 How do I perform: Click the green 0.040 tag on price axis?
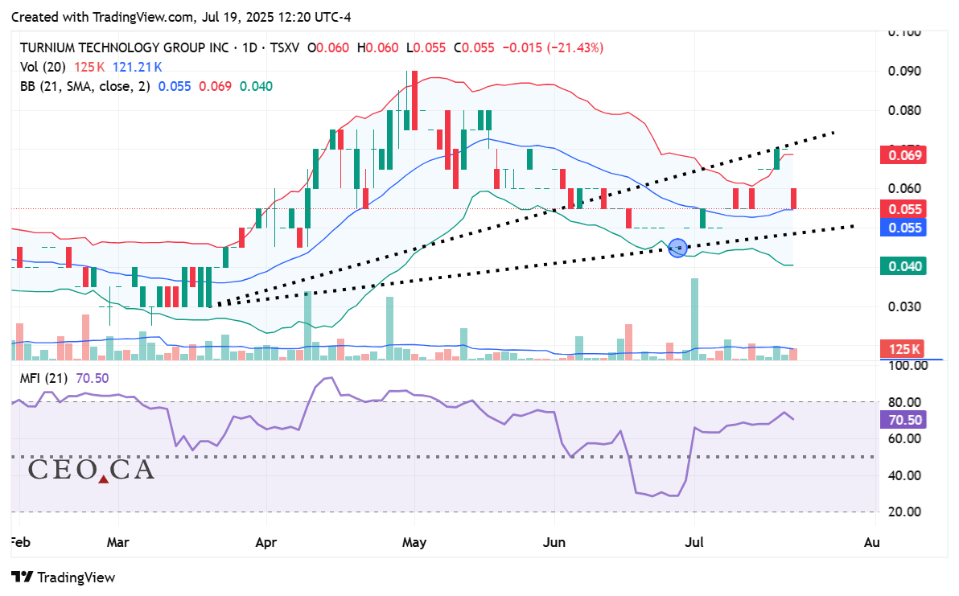[x=903, y=266]
